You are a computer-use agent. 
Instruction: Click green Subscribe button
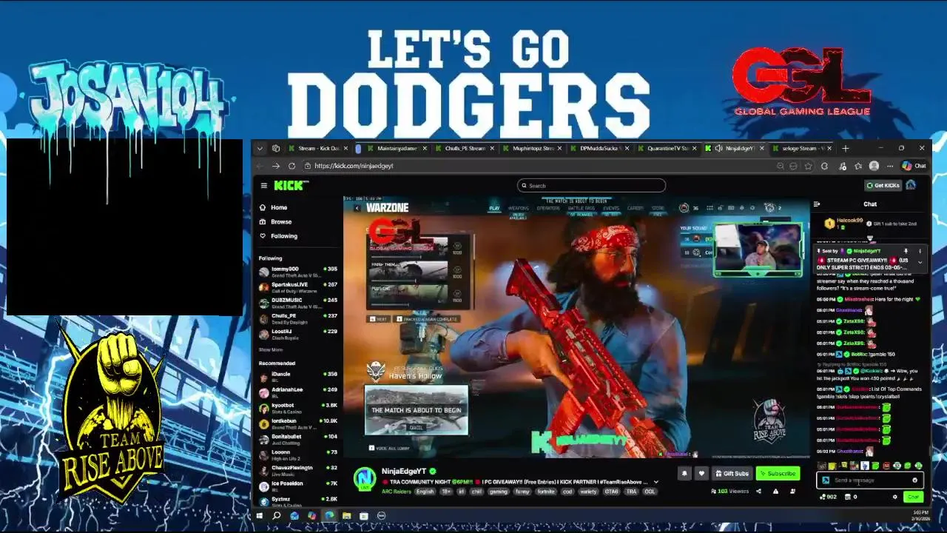click(778, 474)
